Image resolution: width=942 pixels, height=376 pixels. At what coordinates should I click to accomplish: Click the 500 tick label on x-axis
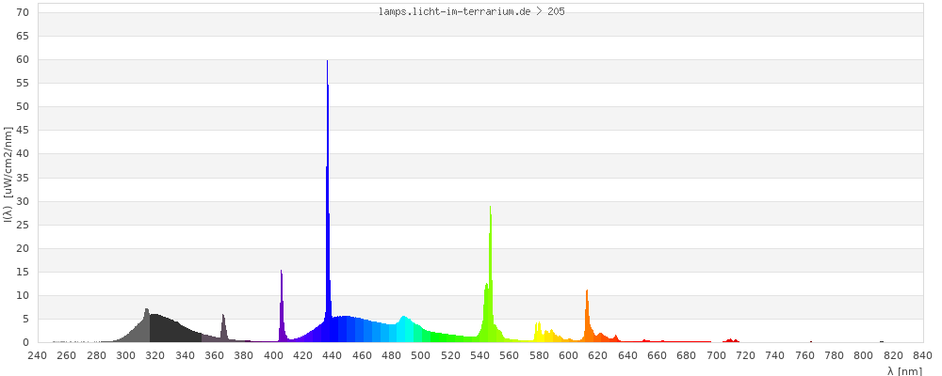click(421, 355)
